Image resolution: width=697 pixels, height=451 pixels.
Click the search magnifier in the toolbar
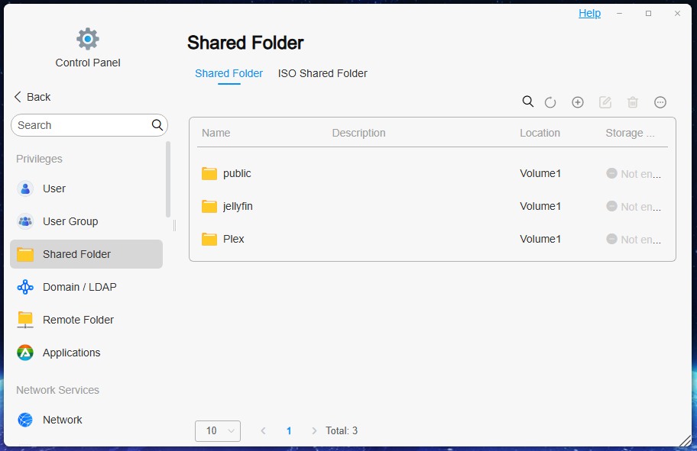coord(527,101)
